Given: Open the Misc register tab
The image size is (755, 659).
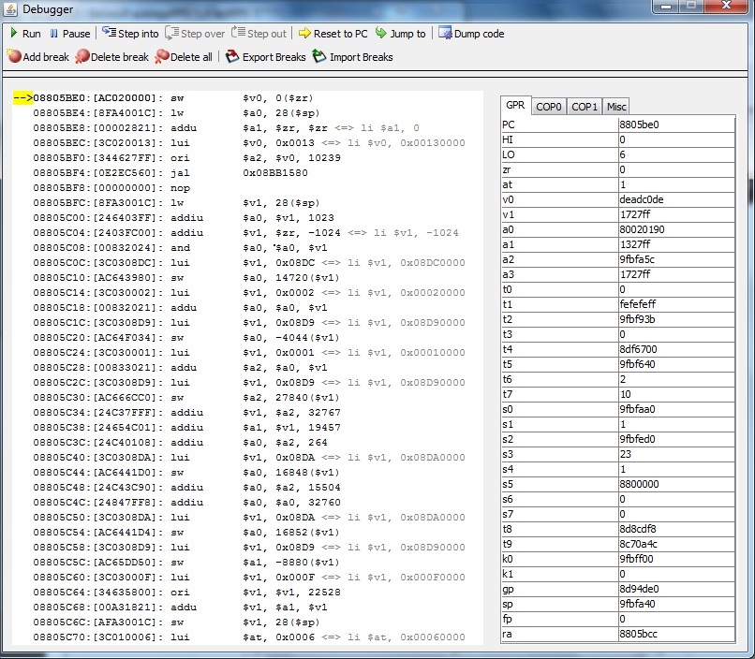Looking at the screenshot, I should 615,107.
